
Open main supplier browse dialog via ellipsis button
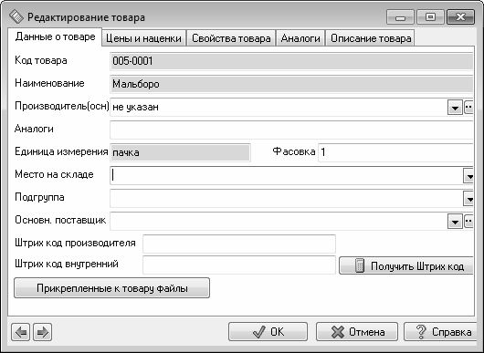click(x=468, y=221)
